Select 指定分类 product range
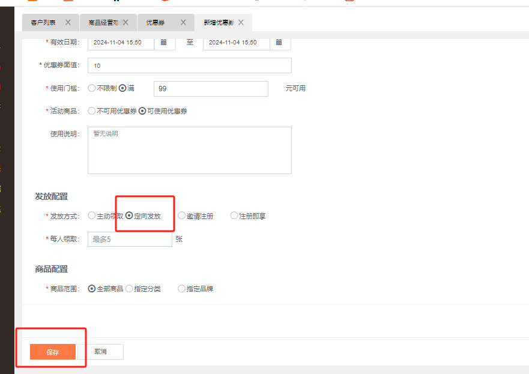This screenshot has height=374, width=529. coord(129,289)
